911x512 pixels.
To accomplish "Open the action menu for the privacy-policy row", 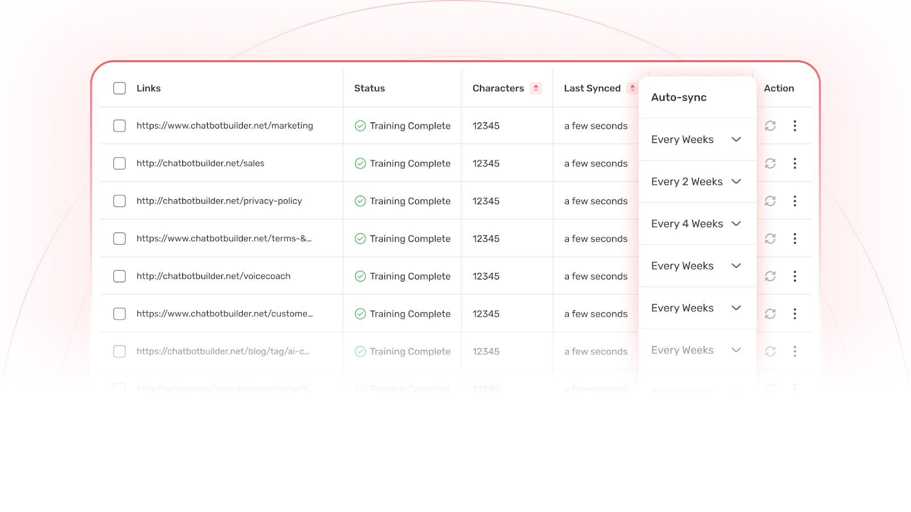I will [x=795, y=201].
